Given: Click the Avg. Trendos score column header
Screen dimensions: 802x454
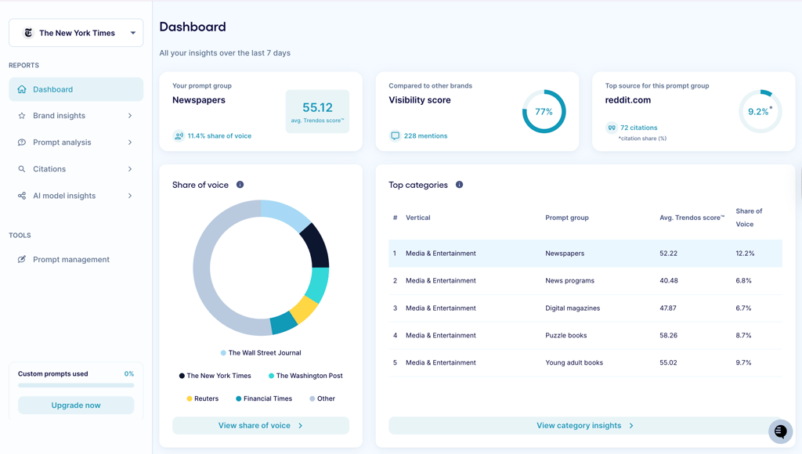Looking at the screenshot, I should 692,218.
